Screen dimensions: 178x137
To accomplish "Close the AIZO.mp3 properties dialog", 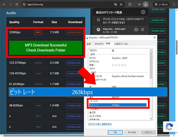I will (154, 37).
